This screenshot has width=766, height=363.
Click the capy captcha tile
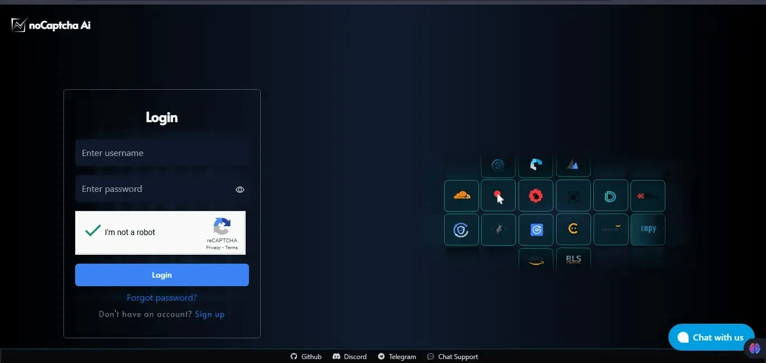coord(648,229)
